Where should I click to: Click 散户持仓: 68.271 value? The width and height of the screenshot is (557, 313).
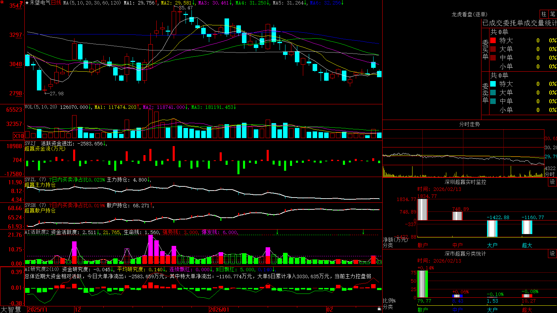pyautogui.click(x=128, y=206)
